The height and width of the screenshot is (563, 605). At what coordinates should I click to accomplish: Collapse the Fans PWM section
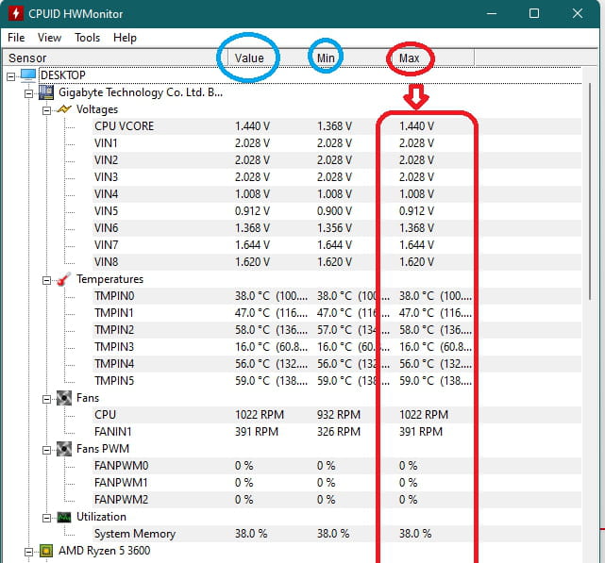(46, 450)
